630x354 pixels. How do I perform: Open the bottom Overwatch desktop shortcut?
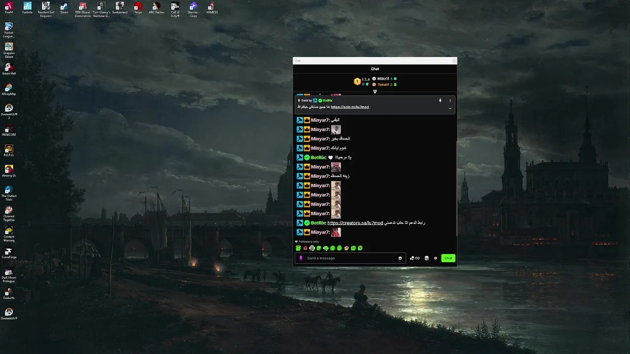coord(9,314)
